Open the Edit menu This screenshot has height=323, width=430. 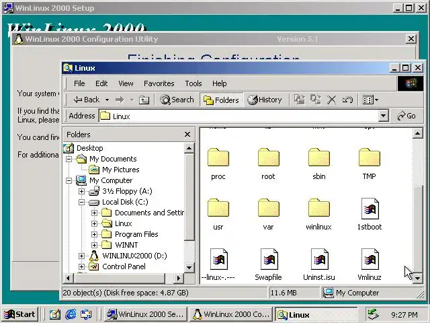click(x=101, y=83)
